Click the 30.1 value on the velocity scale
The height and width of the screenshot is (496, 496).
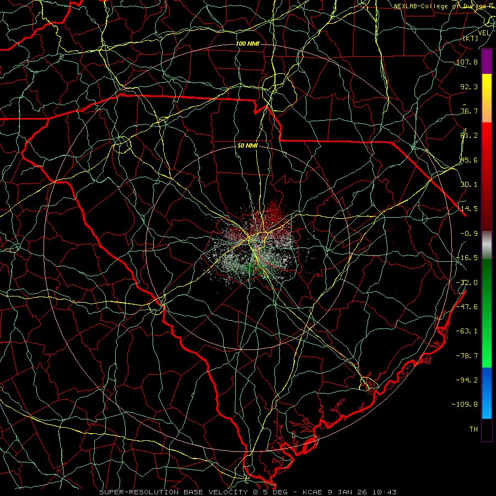click(469, 185)
